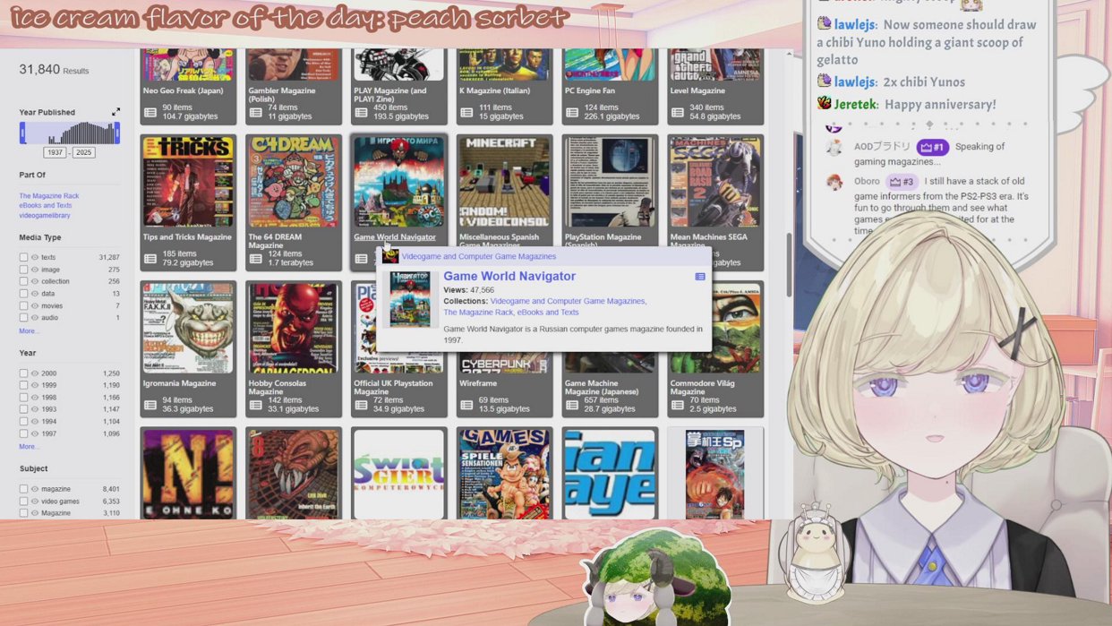This screenshot has height=626, width=1112.
Task: Open Game World Navigator title in tooltip
Action: click(509, 277)
